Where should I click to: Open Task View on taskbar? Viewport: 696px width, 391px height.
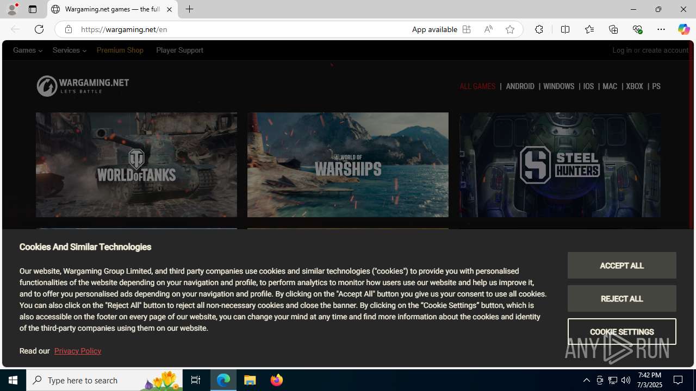[x=196, y=380]
